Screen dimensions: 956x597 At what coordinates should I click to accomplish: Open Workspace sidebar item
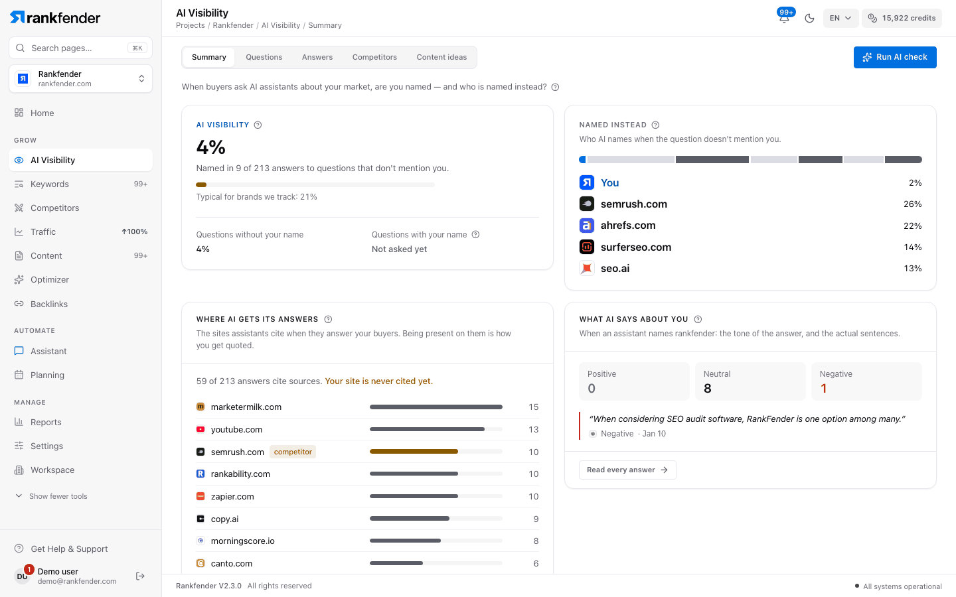click(80, 470)
